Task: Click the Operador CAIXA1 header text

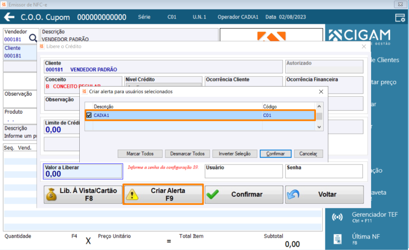Action: point(238,17)
